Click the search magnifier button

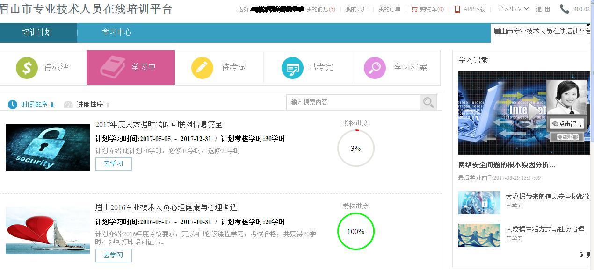click(428, 102)
